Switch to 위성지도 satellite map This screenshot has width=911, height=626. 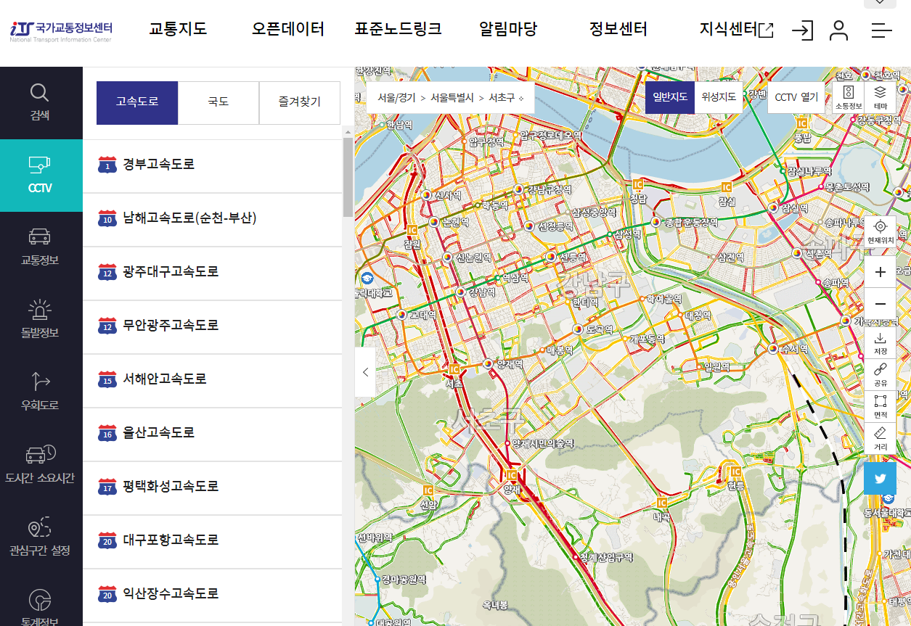coord(719,96)
